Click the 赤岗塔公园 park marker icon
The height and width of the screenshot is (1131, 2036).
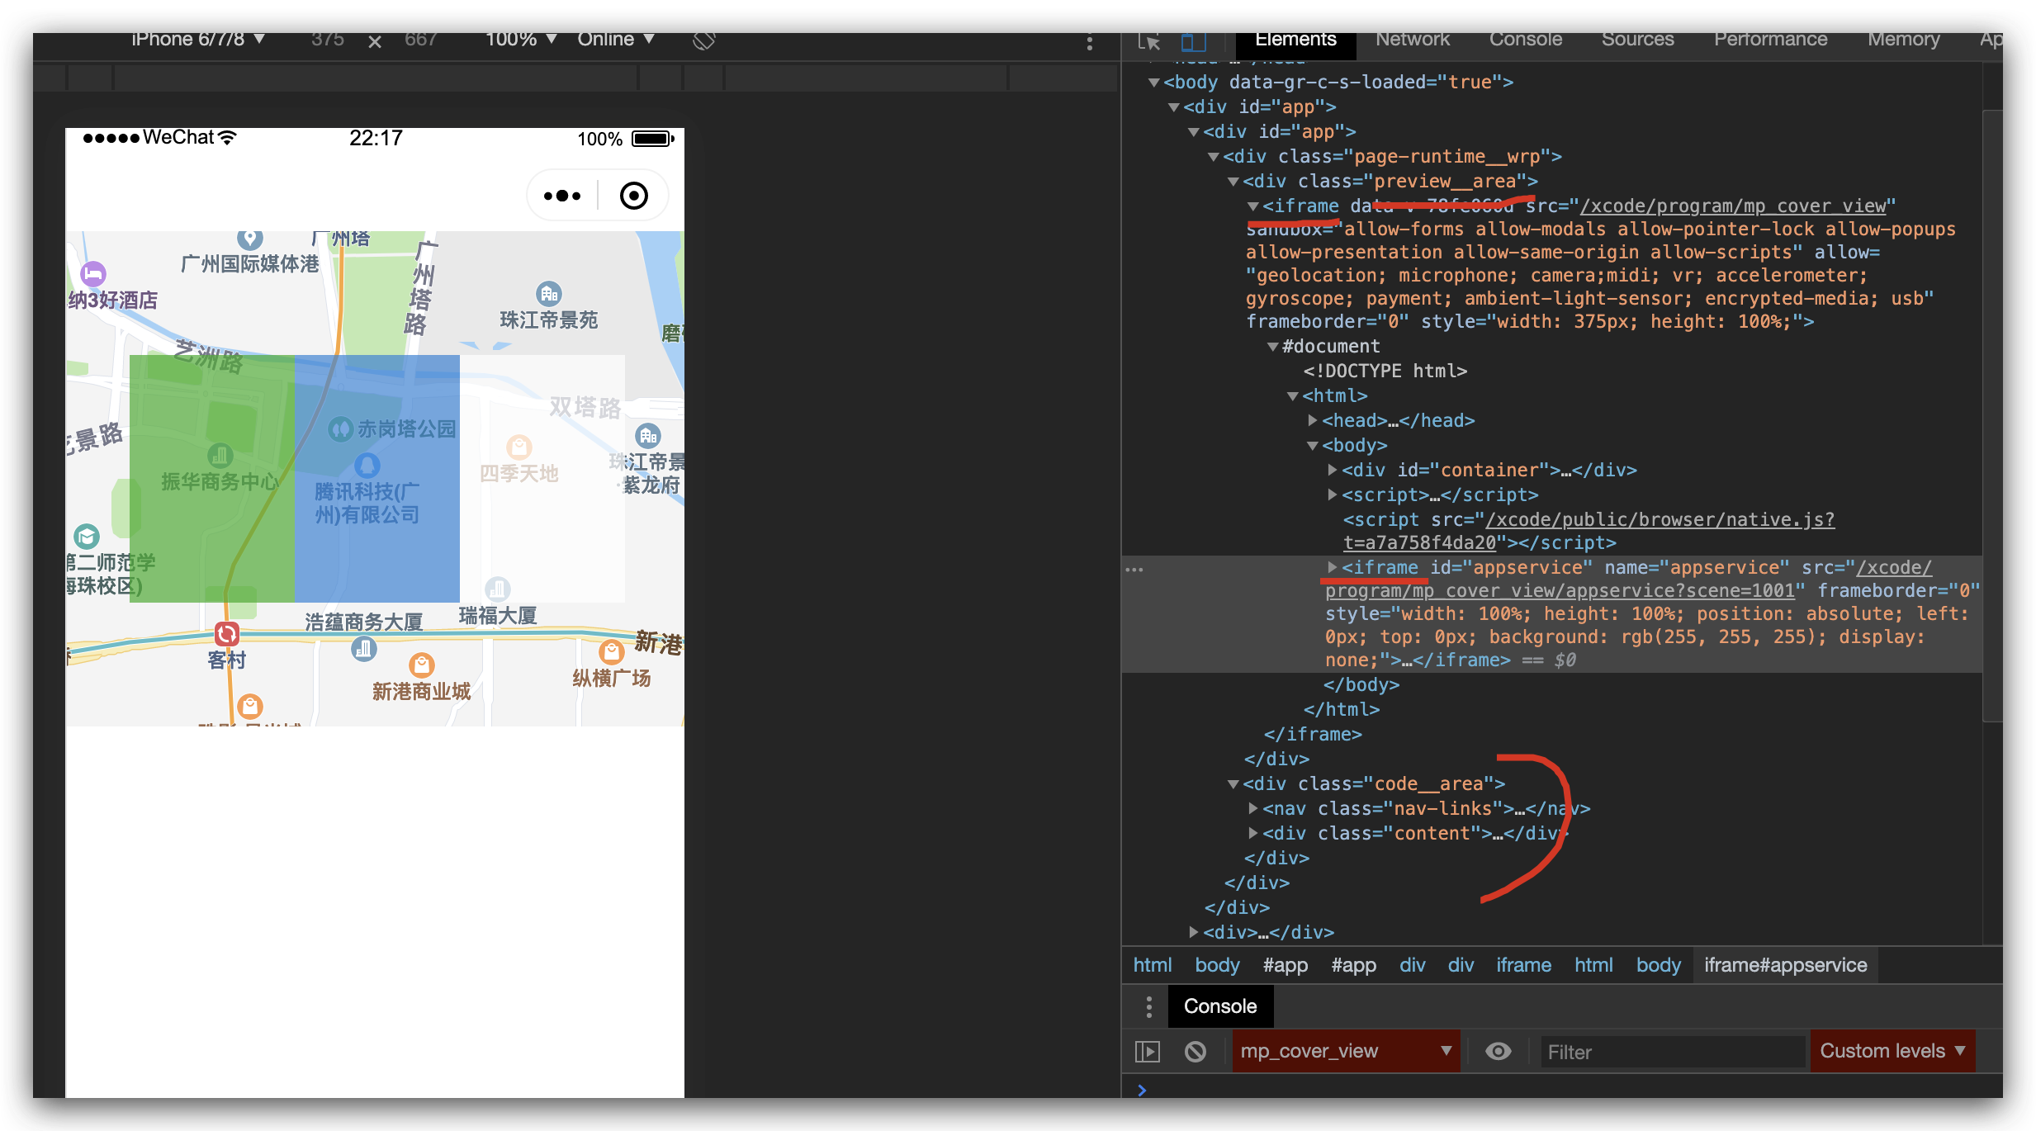340,429
